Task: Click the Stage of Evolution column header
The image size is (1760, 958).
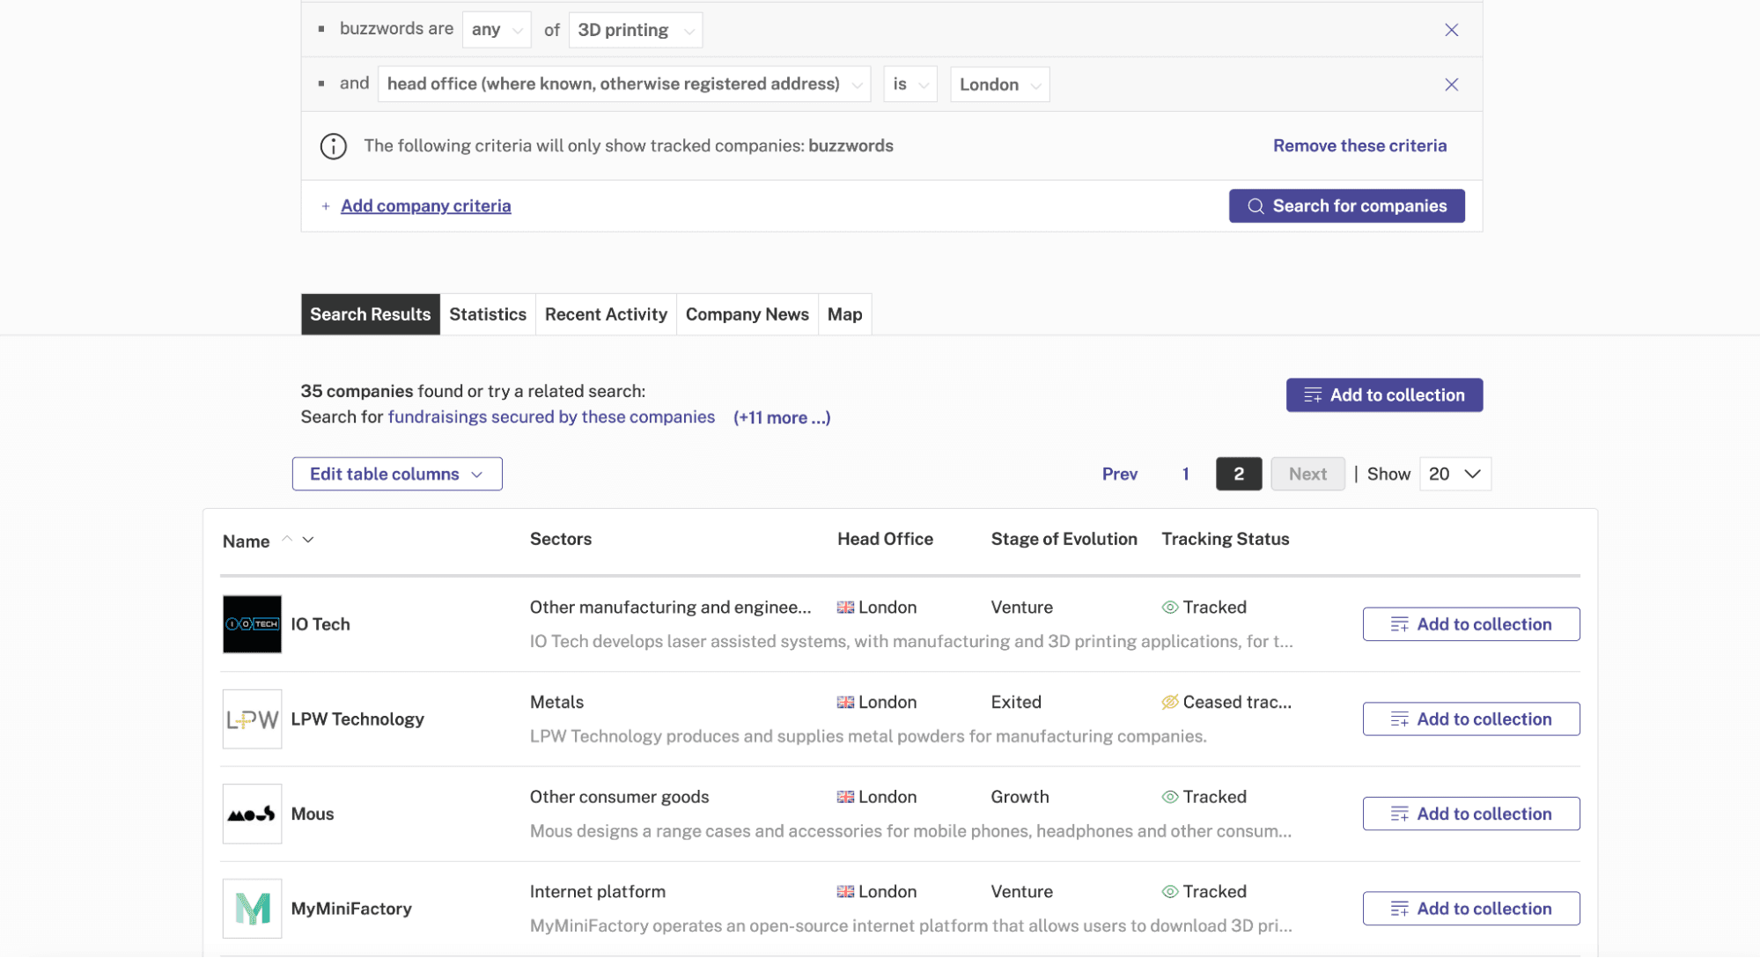Action: coord(1064,539)
